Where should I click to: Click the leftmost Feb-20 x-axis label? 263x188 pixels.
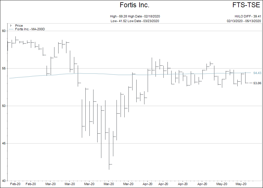click(15, 184)
